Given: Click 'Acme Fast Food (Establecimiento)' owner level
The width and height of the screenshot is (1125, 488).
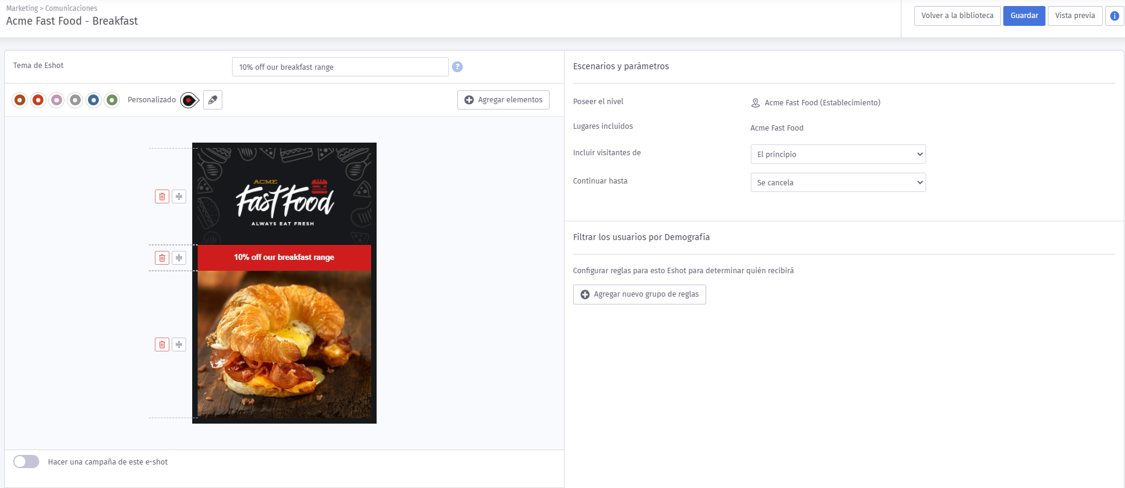Looking at the screenshot, I should pos(823,103).
